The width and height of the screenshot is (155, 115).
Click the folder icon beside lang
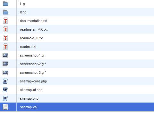(5, 12)
